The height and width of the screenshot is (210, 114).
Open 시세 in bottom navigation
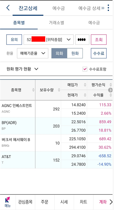[64, 202]
